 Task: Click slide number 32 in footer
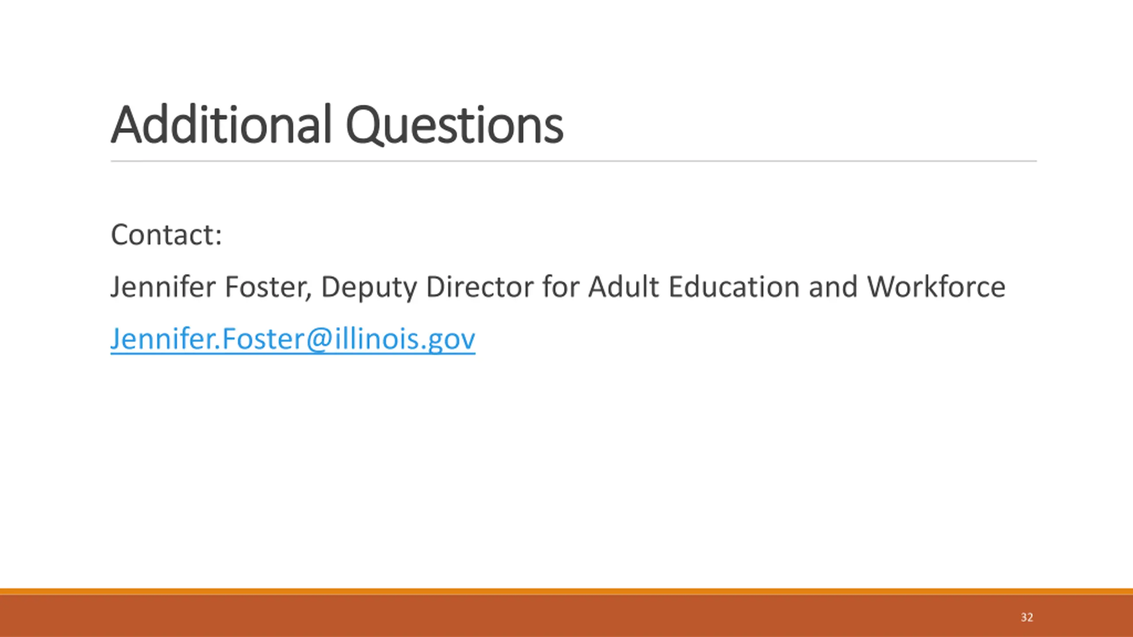1027,617
